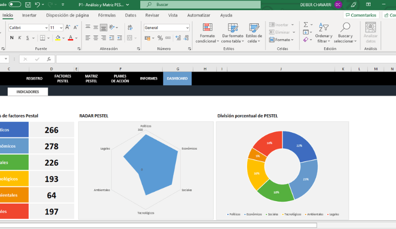This screenshot has height=229, width=396.
Task: Toggle underline (S) formatting
Action: pos(27,38)
